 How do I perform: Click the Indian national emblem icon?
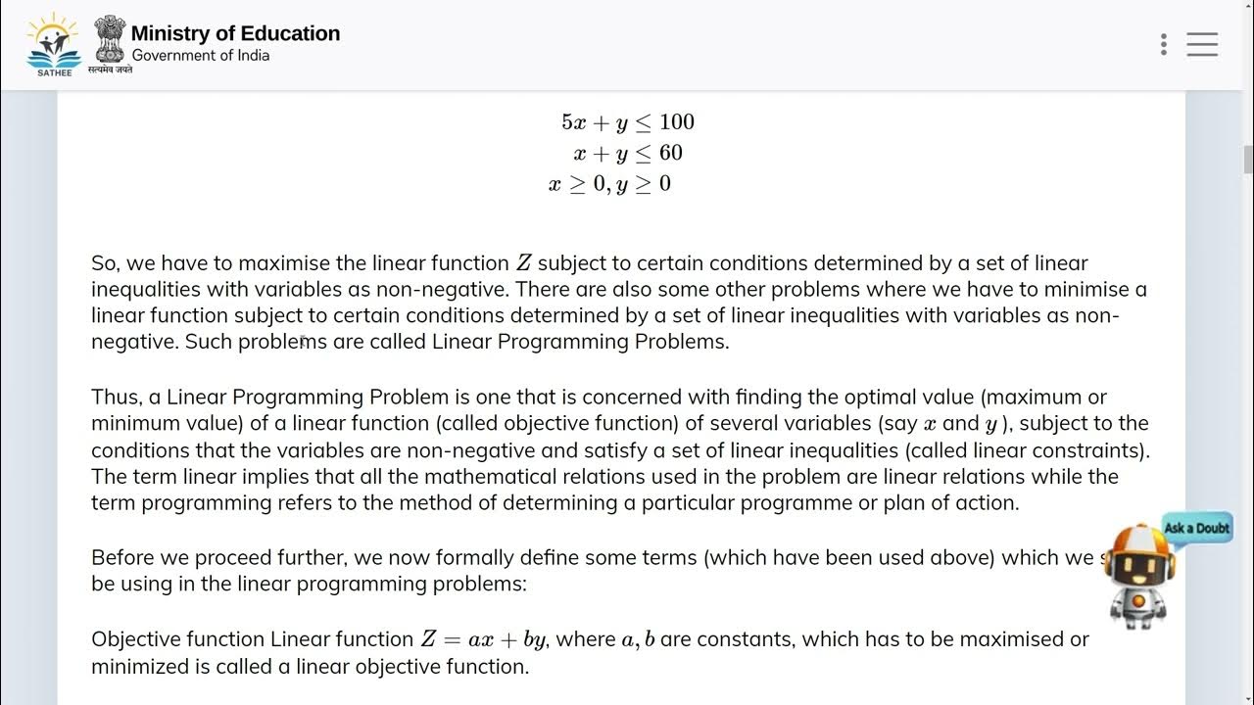(x=110, y=38)
